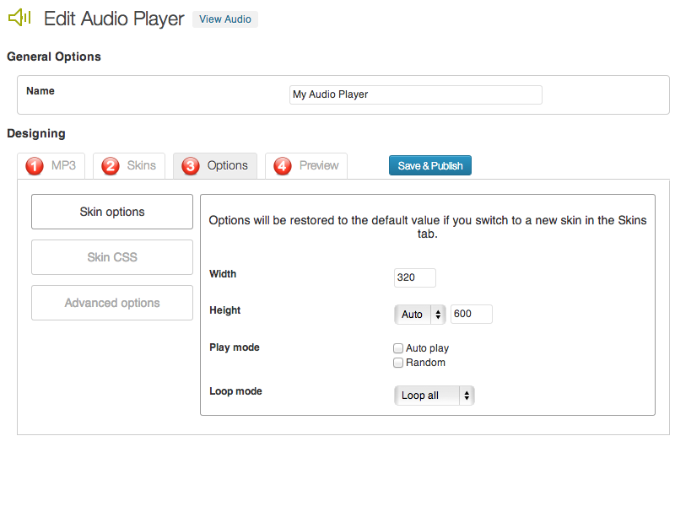Expand the Loop mode dropdown
The width and height of the screenshot is (675, 506).
(434, 396)
